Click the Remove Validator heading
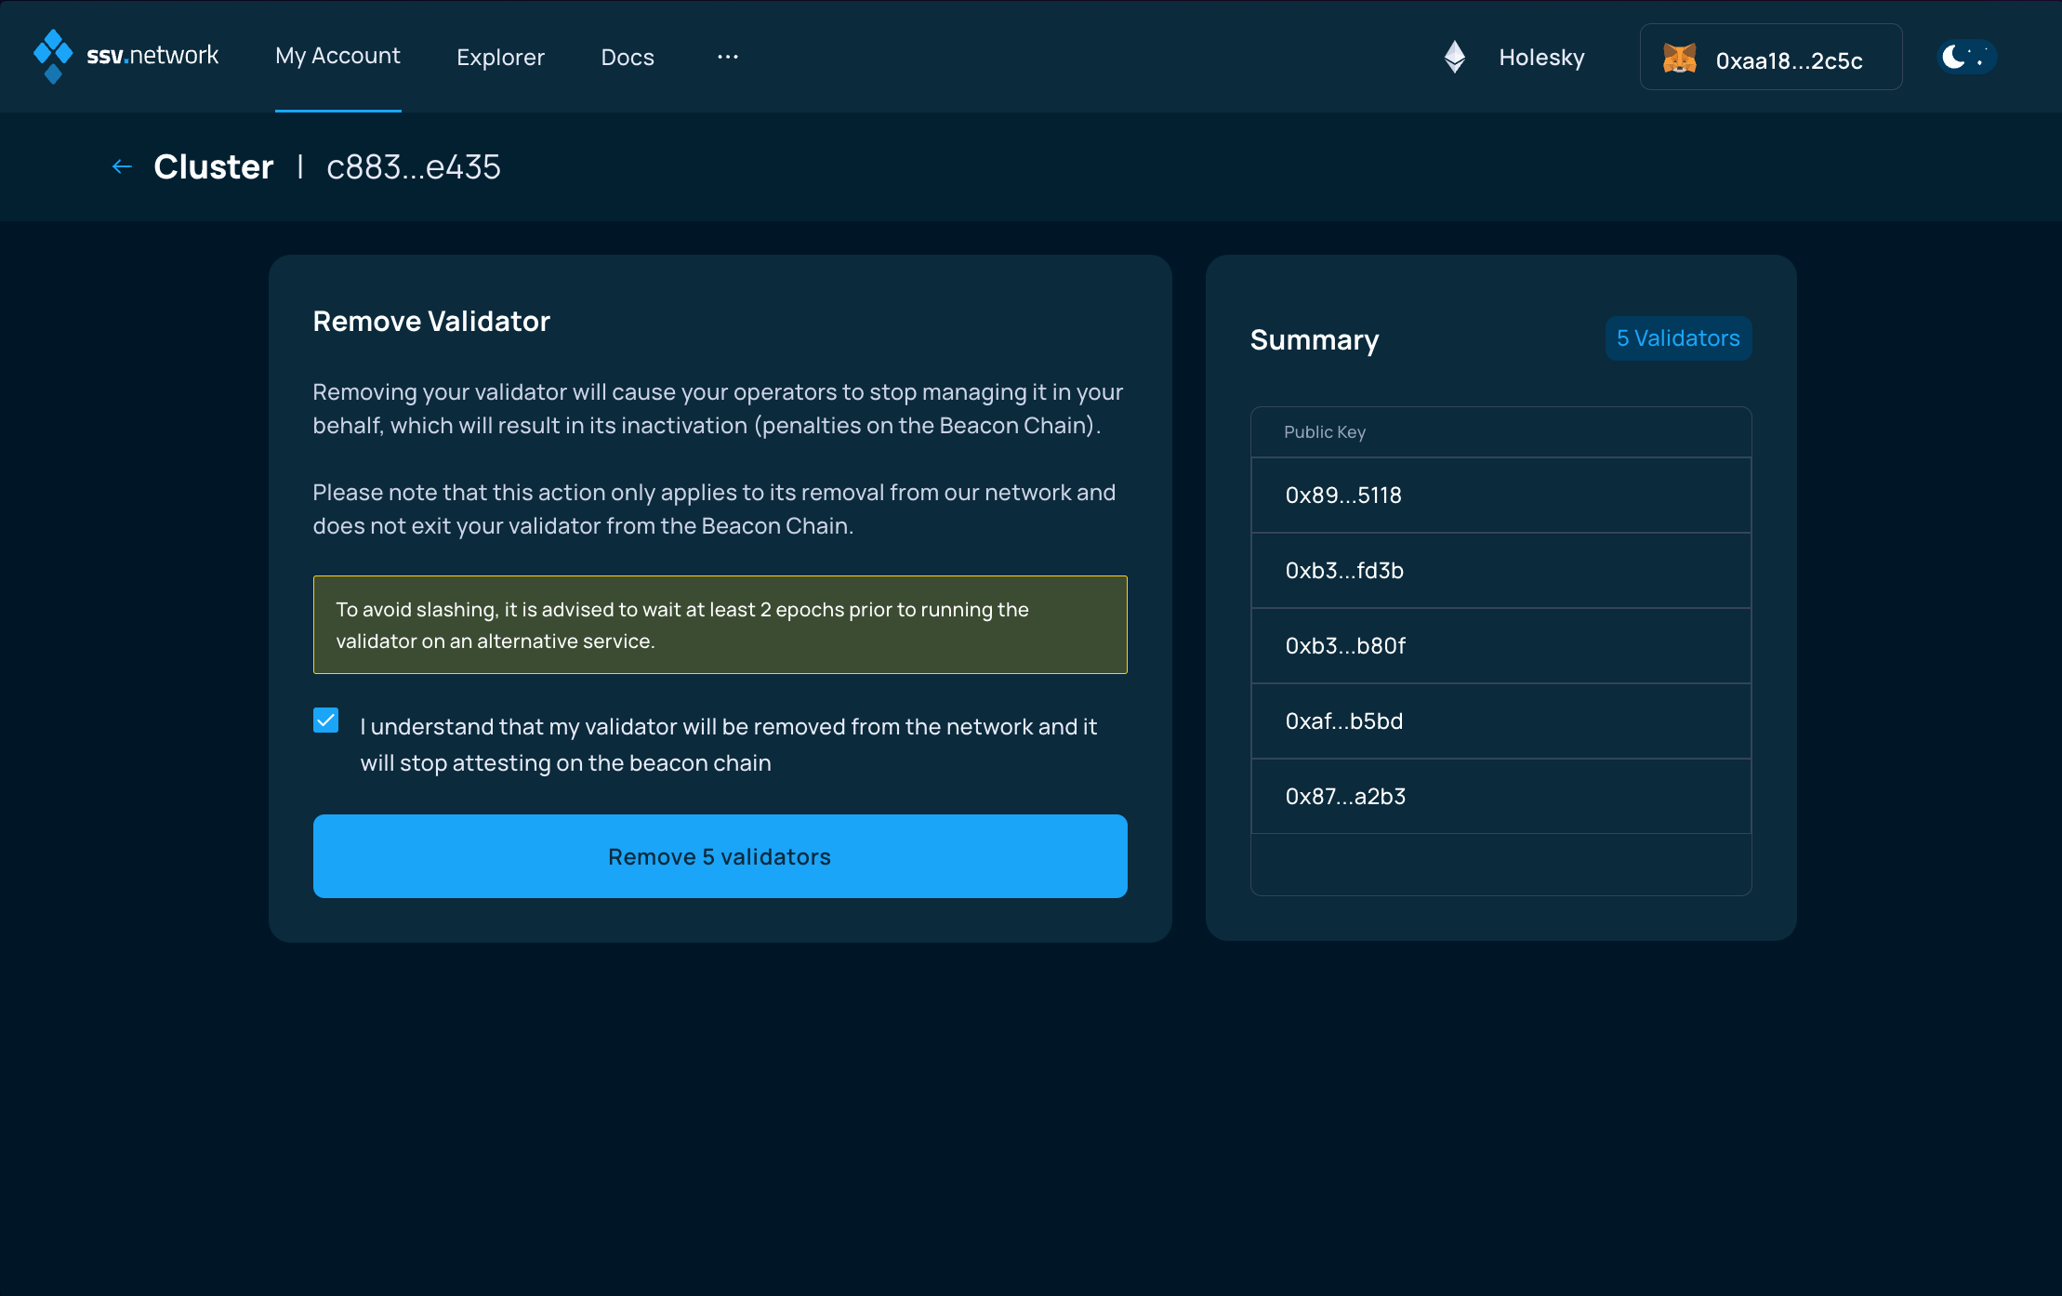This screenshot has width=2062, height=1296. pyautogui.click(x=431, y=322)
